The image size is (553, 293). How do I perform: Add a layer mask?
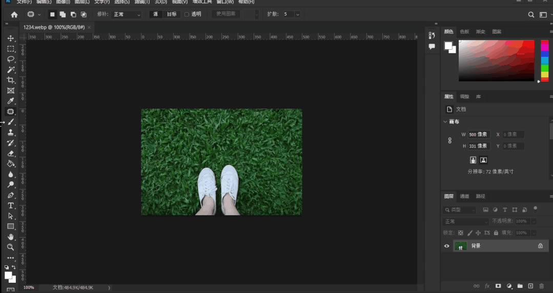[x=498, y=286]
